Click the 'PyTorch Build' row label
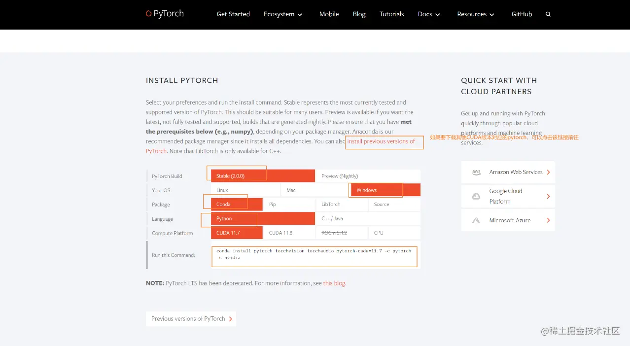630x346 pixels. [167, 176]
